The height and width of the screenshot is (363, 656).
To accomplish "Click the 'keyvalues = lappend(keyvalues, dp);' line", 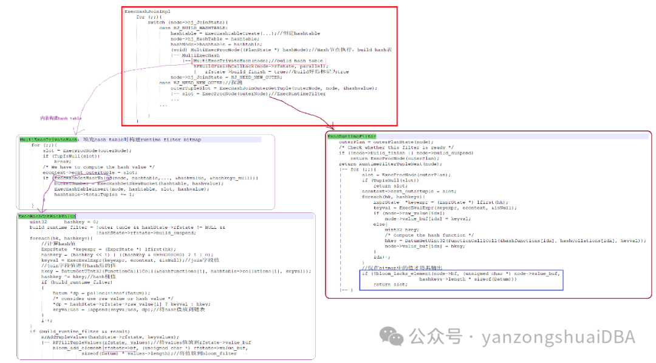I will (x=129, y=310).
